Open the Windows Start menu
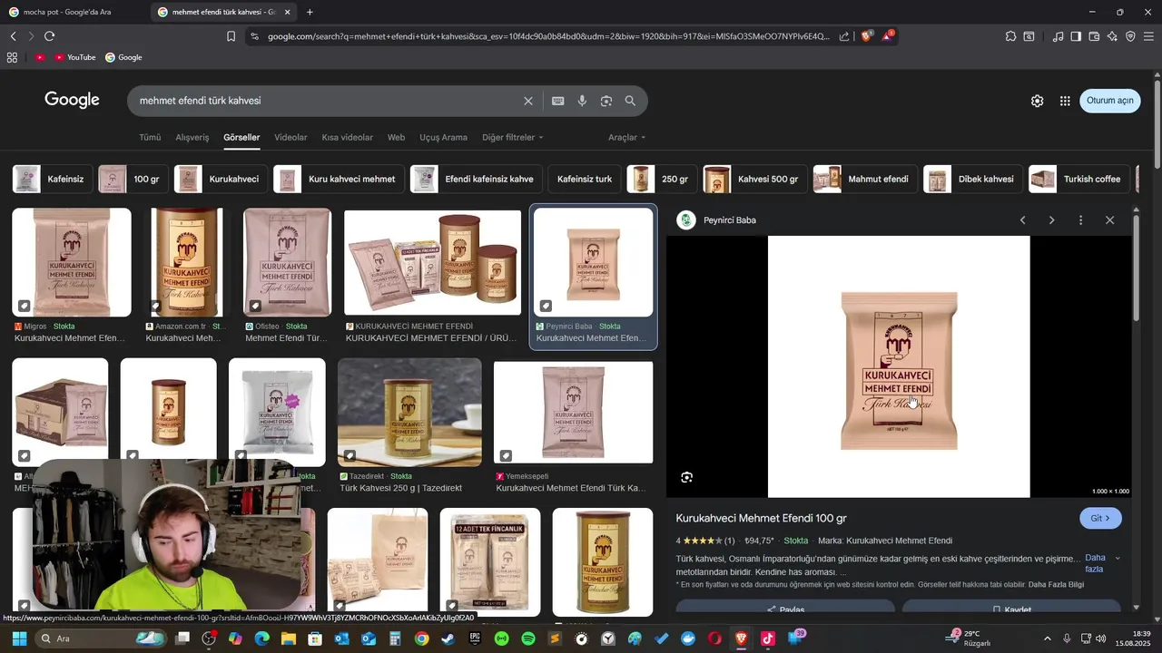 pos(19,638)
